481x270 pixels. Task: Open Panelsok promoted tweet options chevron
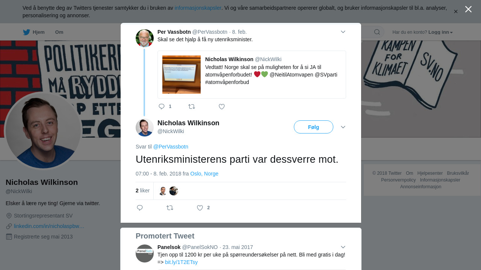(343, 247)
